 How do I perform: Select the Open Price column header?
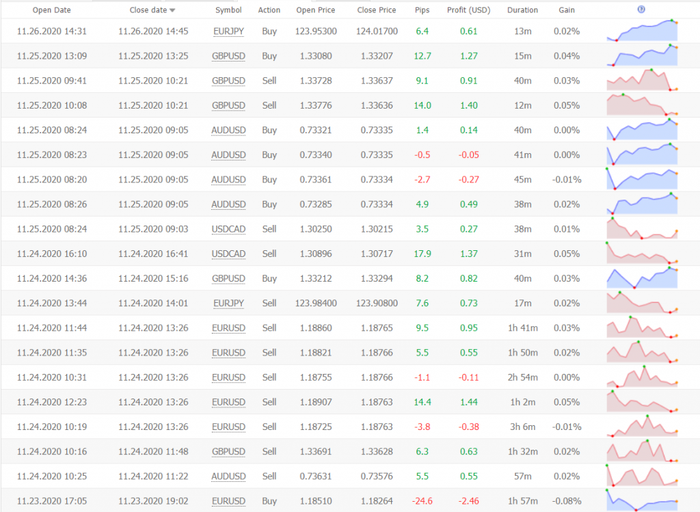point(315,10)
